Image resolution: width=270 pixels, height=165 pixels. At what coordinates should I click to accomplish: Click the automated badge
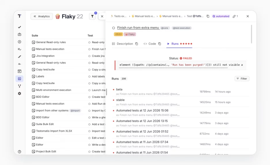coord(221,16)
